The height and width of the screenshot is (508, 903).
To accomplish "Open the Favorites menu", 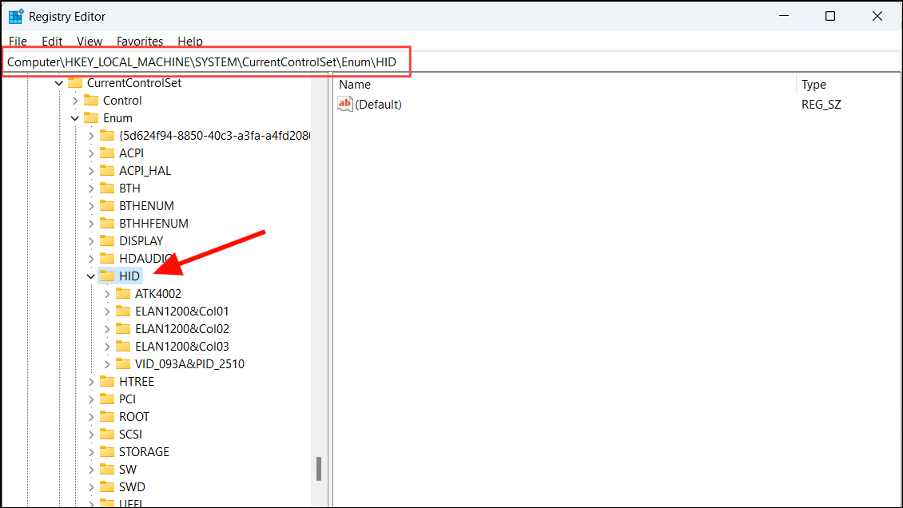I will pos(139,41).
